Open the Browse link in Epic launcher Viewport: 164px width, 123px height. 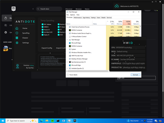pos(79,9)
